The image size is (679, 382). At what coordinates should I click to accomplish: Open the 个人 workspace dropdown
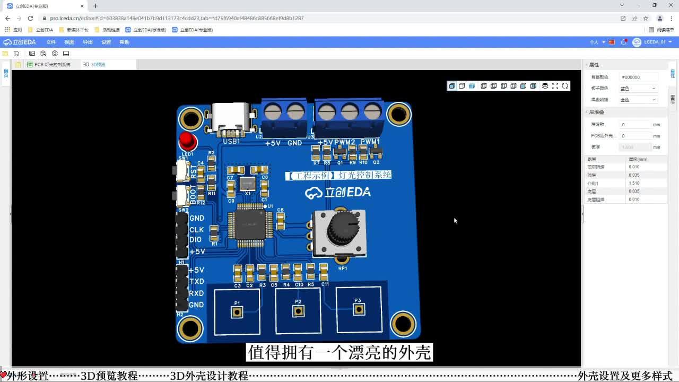pyautogui.click(x=597, y=42)
